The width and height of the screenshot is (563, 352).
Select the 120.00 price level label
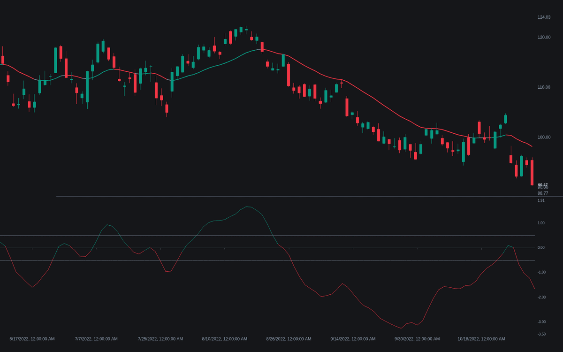(544, 37)
